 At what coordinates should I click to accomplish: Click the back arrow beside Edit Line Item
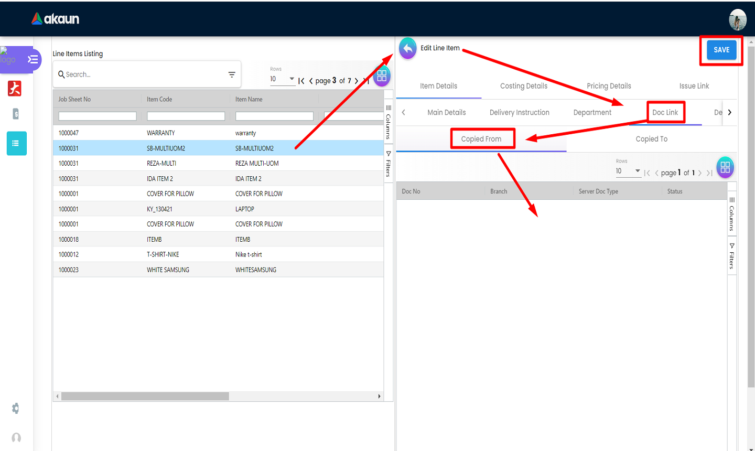pos(407,49)
